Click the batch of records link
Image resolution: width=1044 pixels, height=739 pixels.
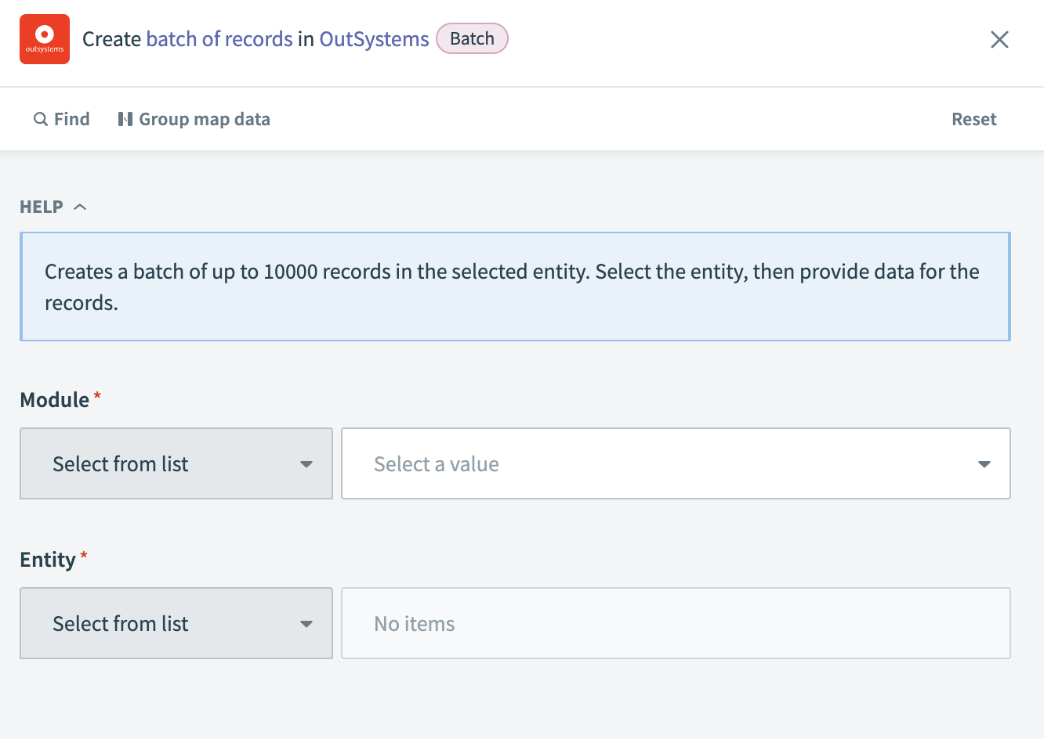[x=219, y=38]
